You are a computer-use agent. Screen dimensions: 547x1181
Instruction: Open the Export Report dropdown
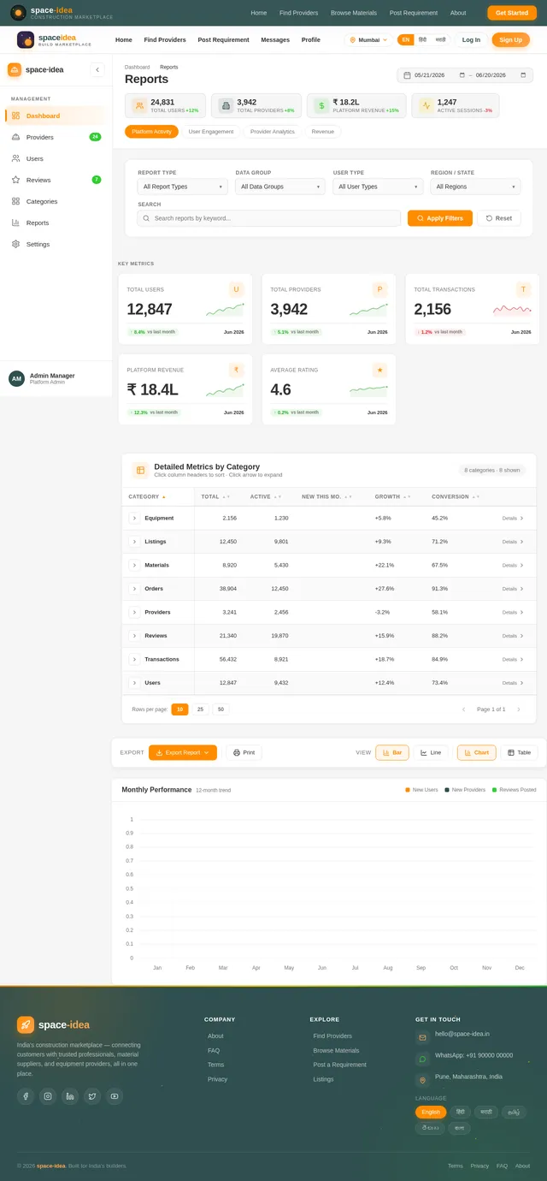coord(183,752)
